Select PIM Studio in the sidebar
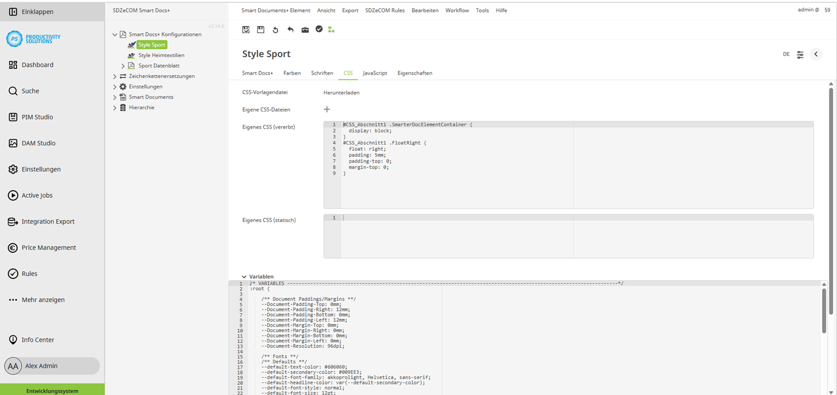The height and width of the screenshot is (395, 837). tap(38, 117)
